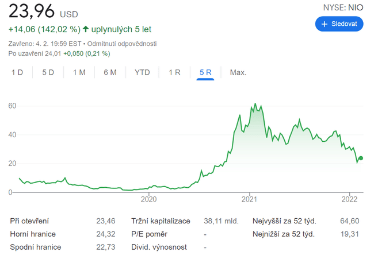Show the 1 R yearly chart
The height and width of the screenshot is (263, 374).
coord(174,72)
